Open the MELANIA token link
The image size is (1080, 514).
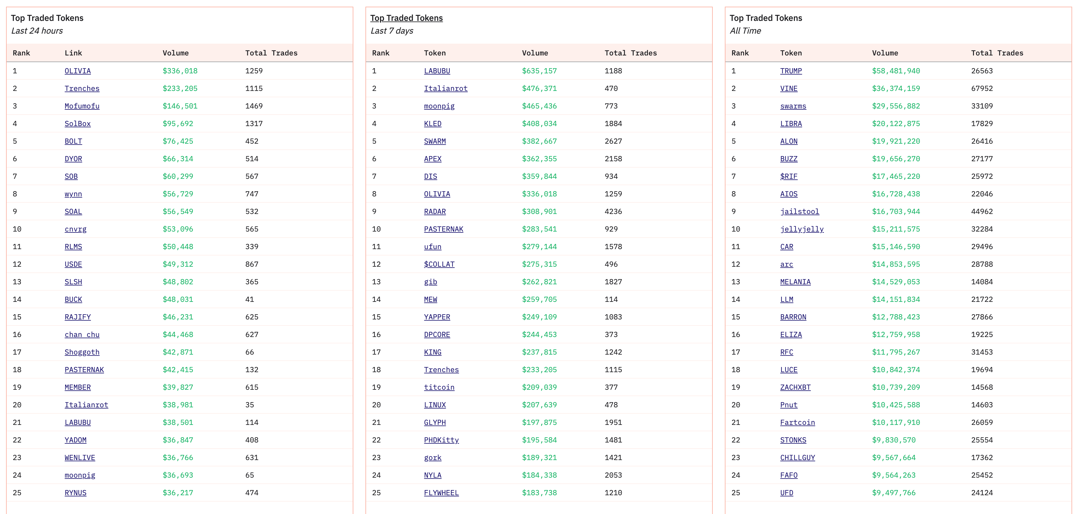pos(795,282)
